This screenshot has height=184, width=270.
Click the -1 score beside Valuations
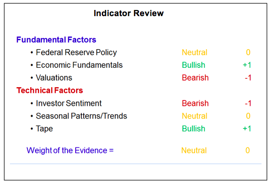248,78
